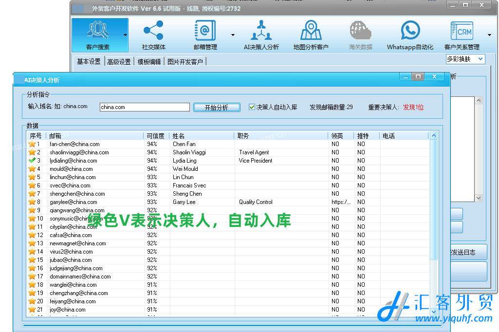499x332 pixels.
Task: Select the 'Vice President' job title cell
Action: coord(256,161)
